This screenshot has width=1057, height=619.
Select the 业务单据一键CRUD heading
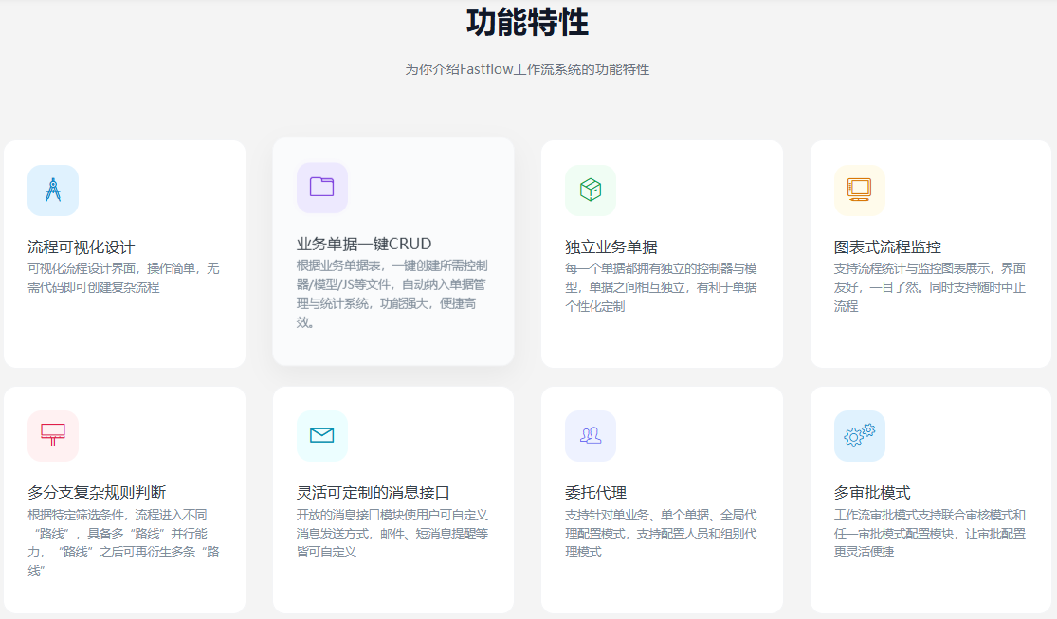pos(364,244)
